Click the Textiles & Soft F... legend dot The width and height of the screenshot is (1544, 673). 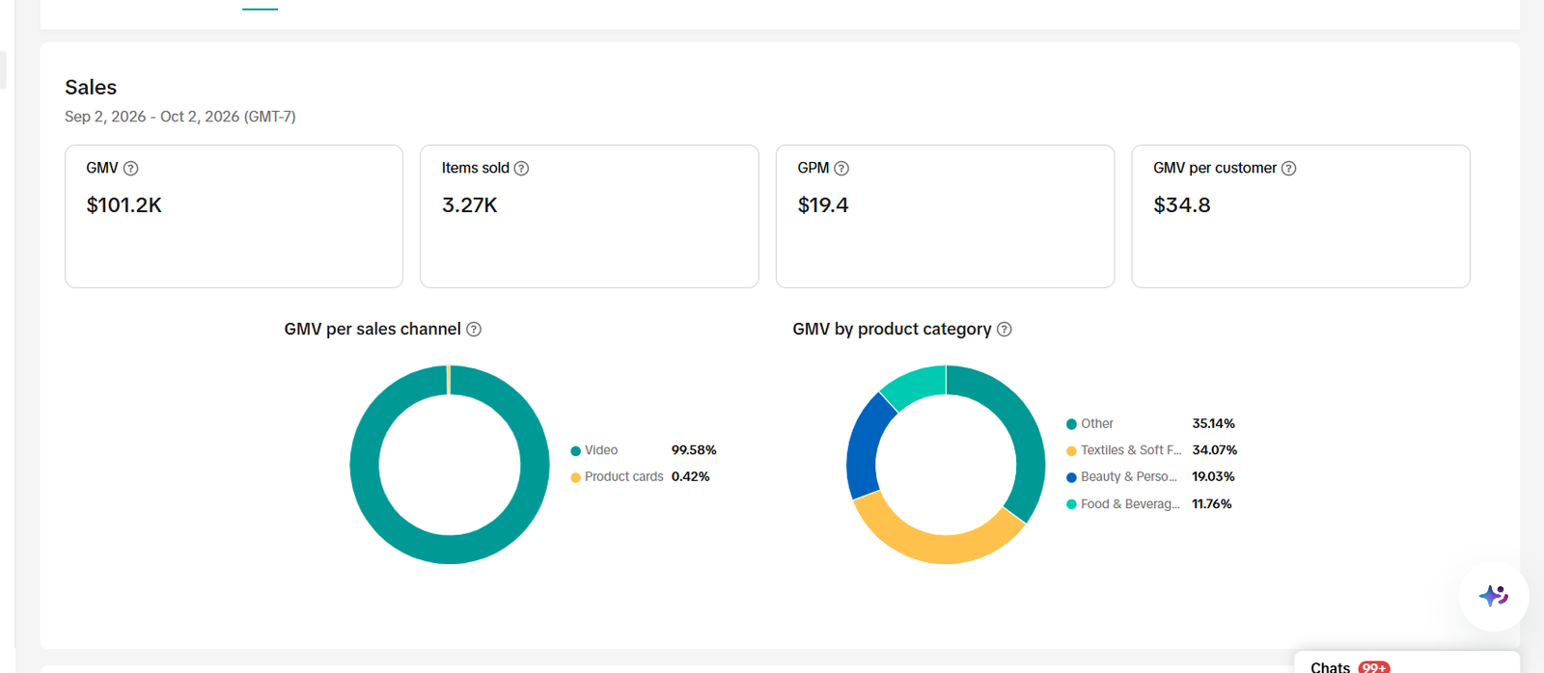tap(1071, 450)
